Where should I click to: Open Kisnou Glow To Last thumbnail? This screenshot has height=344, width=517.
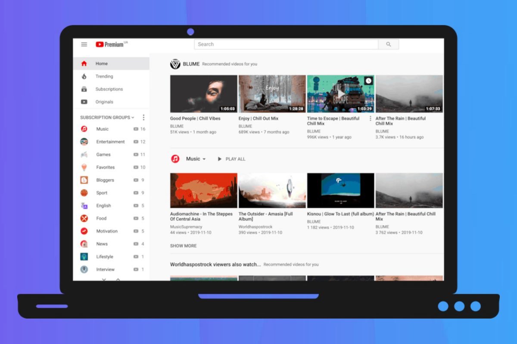[341, 190]
